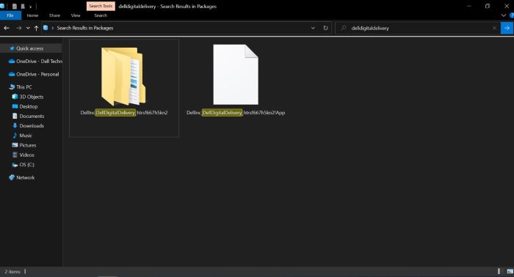Expand the address bar history dropdown
The image size is (514, 277).
[313, 28]
